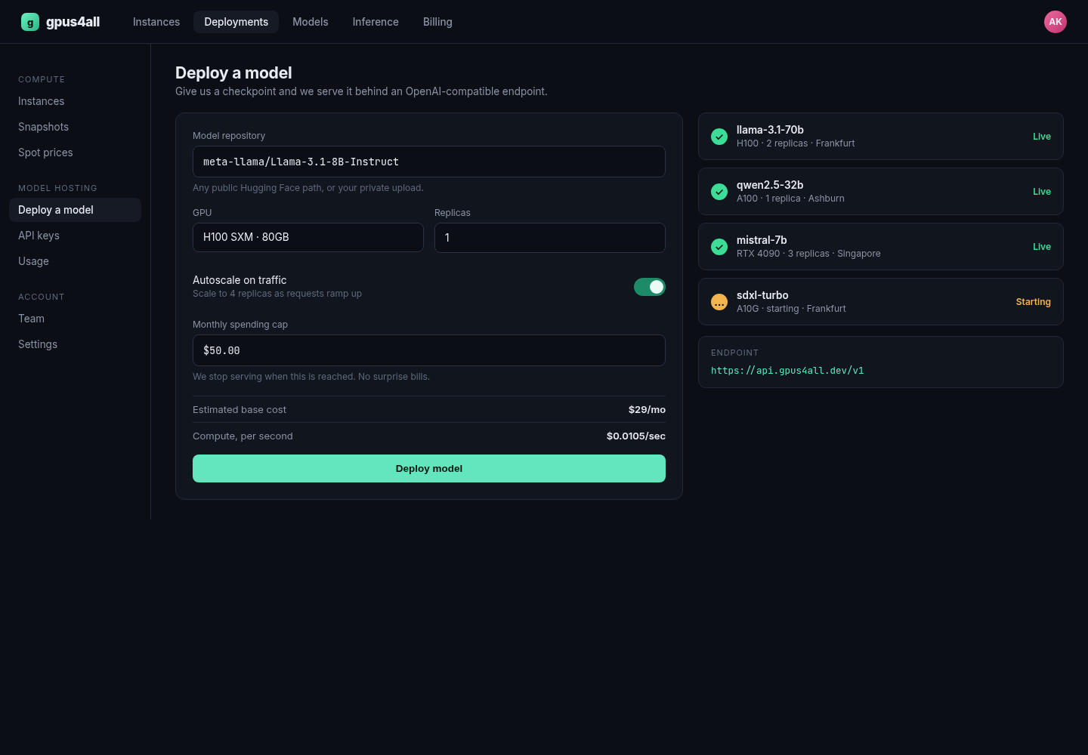Screen dimensions: 1088x755
Task: Click the ENDPOINT label in the card
Action: (x=734, y=353)
